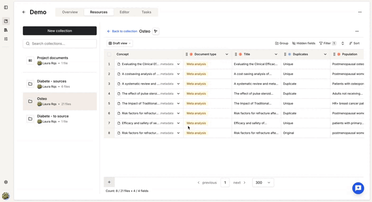
Task: Go to the previous page
Action: coord(207,182)
